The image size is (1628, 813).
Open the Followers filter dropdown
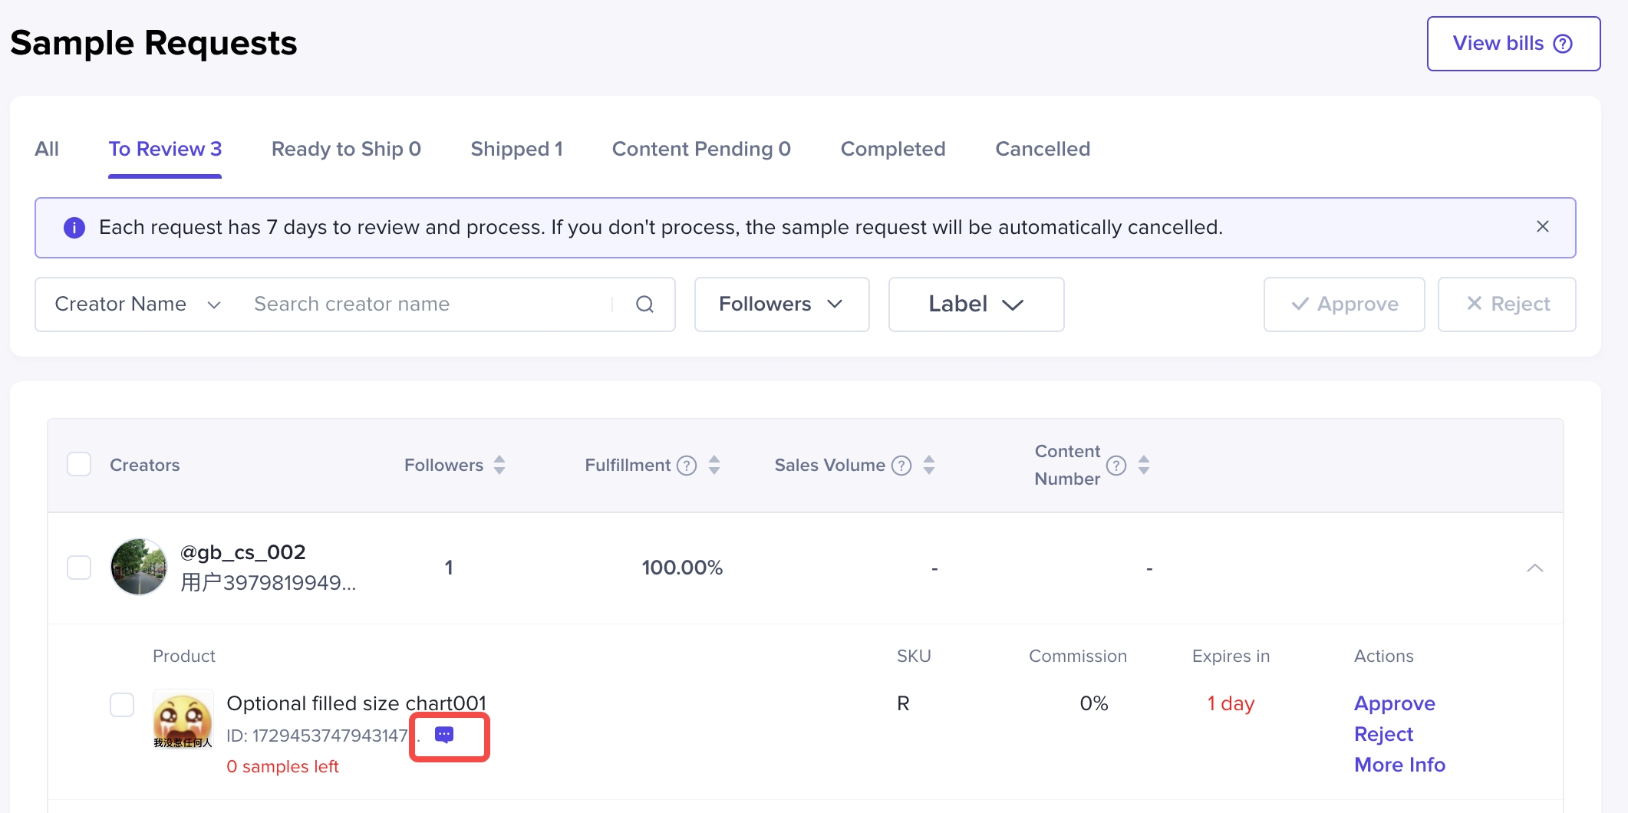click(781, 304)
